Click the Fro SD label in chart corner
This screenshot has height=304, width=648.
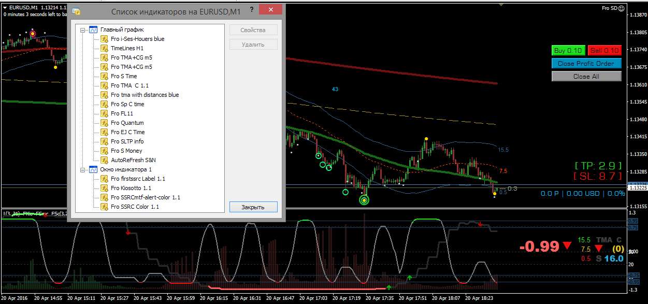tap(609, 8)
